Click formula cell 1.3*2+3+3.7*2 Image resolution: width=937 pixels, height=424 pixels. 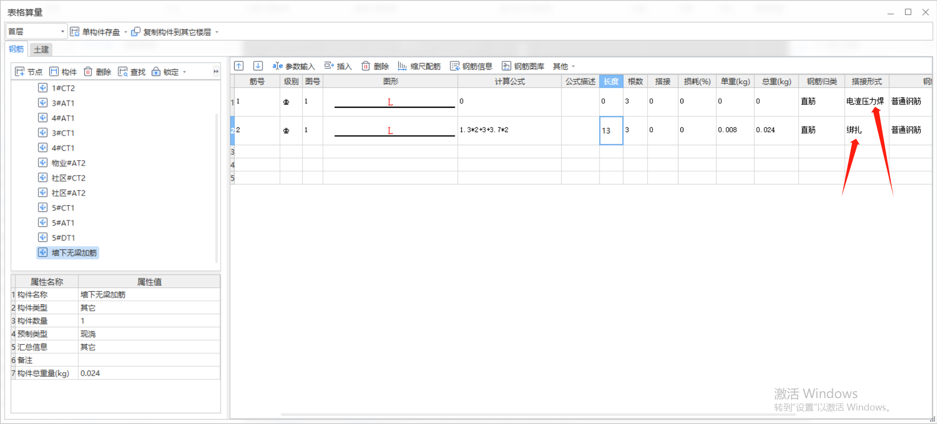coord(510,130)
